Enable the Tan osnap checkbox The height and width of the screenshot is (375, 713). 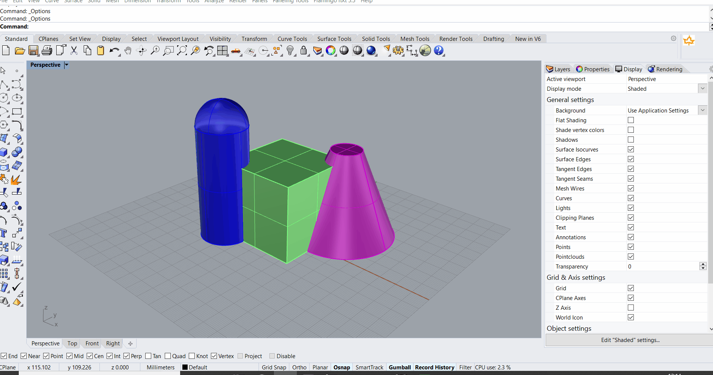[x=148, y=356]
